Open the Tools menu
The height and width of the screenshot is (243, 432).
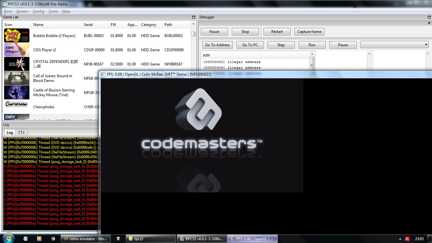(53, 11)
